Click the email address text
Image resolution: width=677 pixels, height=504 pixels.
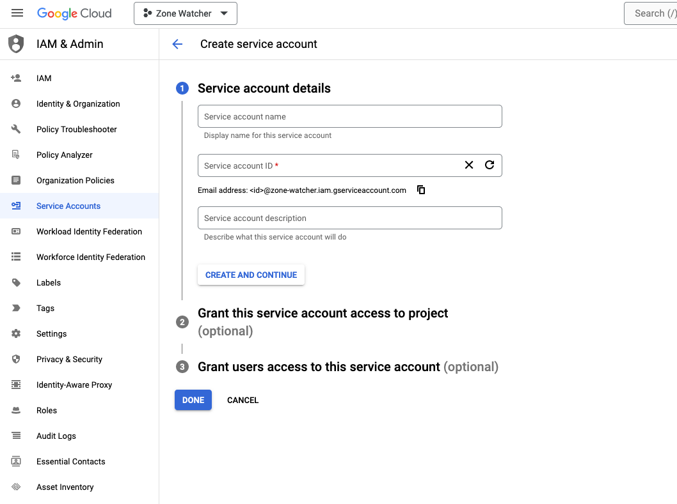pos(302,190)
